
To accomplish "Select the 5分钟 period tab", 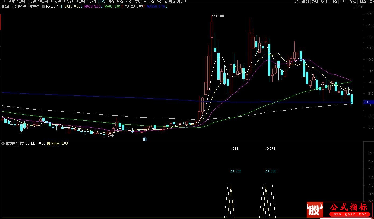I will click(32, 1).
